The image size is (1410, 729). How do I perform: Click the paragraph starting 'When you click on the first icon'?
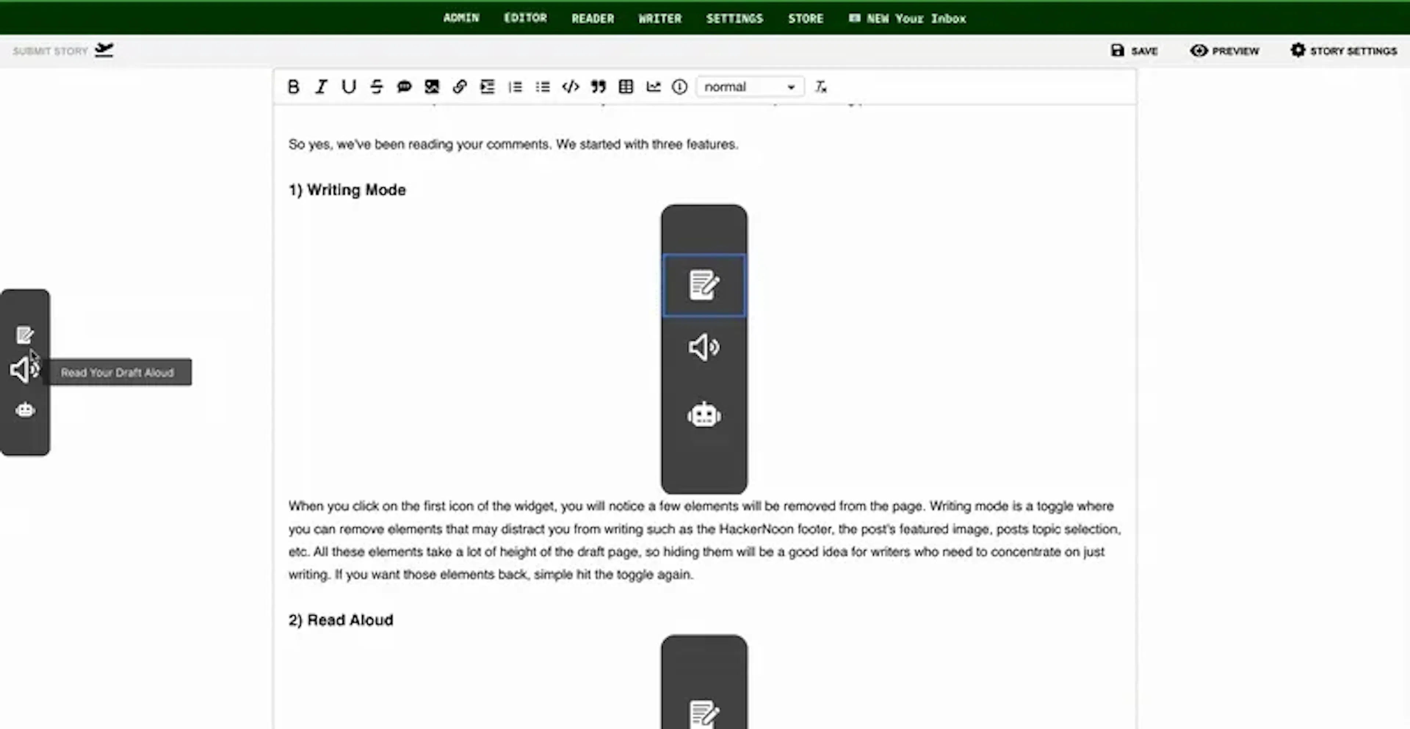pyautogui.click(x=705, y=540)
